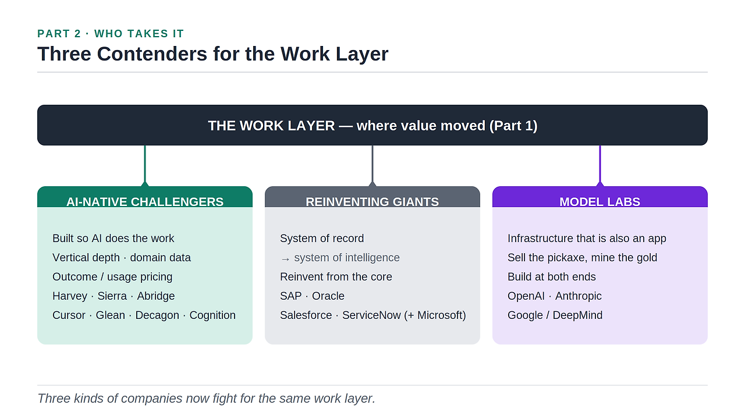Viewport: 745px width, 419px height.
Task: Click the 'Google / DeepMind' line
Action: pos(555,315)
